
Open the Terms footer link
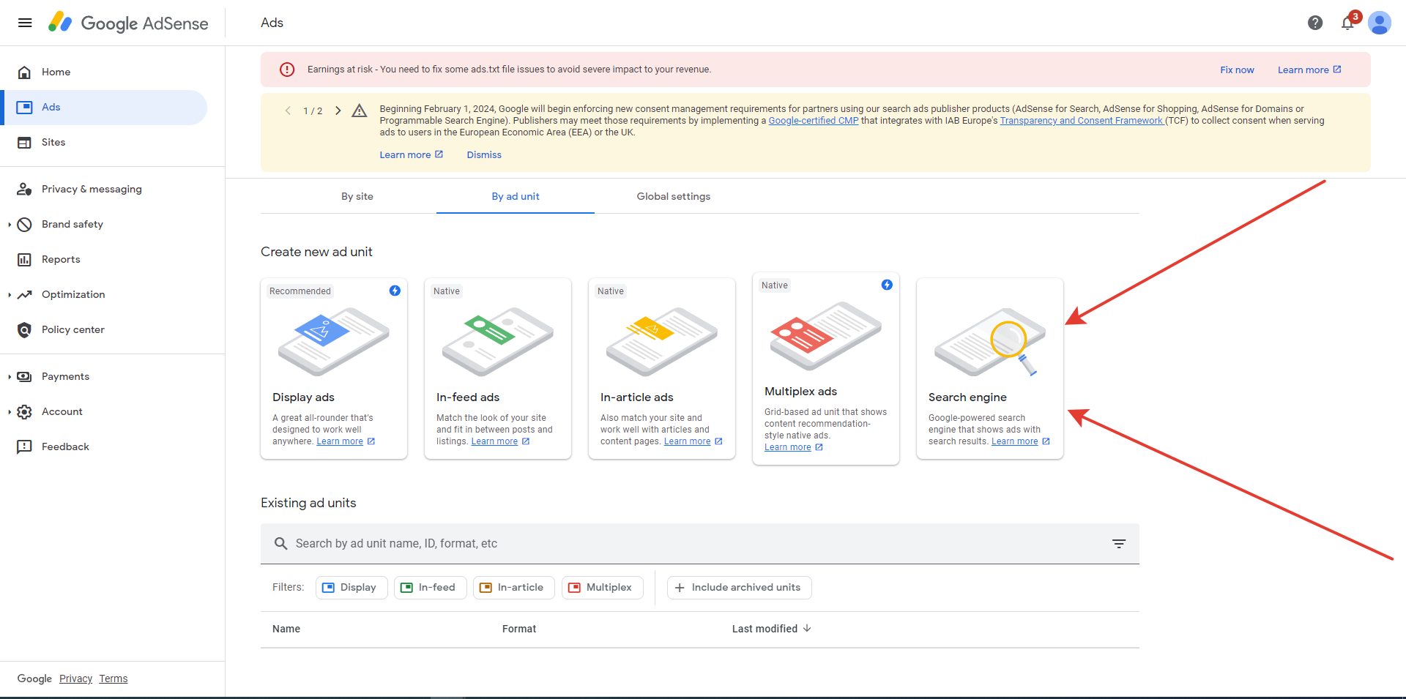pyautogui.click(x=114, y=679)
